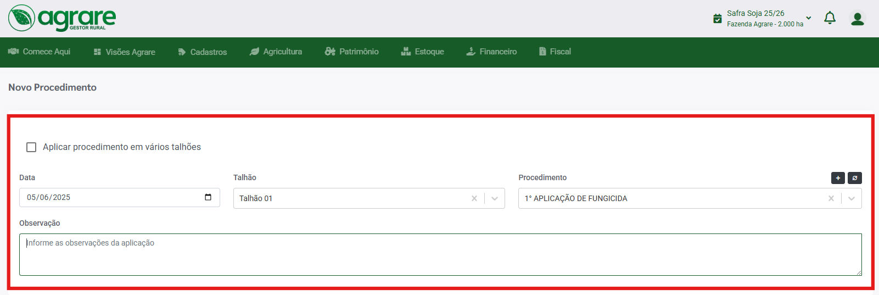Open the Financeiro menu

point(491,52)
